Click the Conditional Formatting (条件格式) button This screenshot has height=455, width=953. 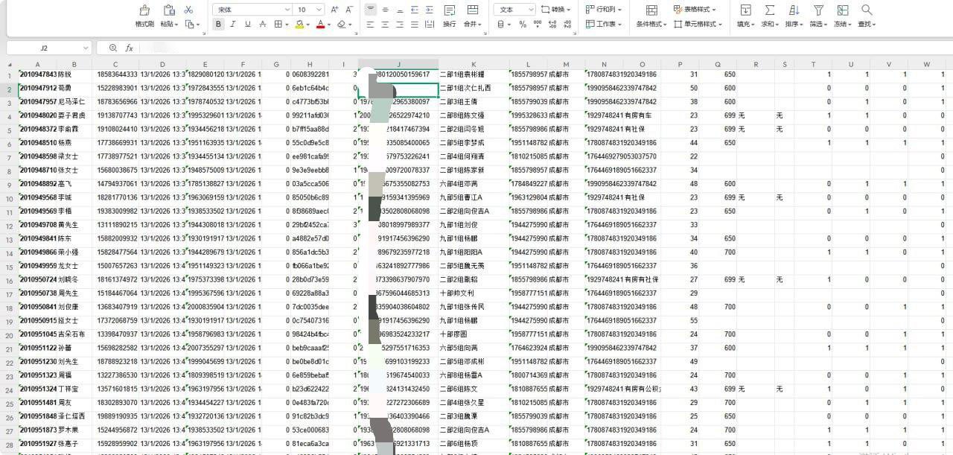651,16
